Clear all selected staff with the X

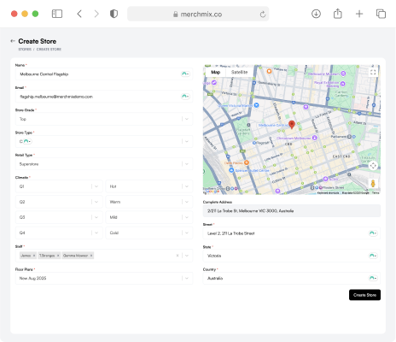pos(178,256)
